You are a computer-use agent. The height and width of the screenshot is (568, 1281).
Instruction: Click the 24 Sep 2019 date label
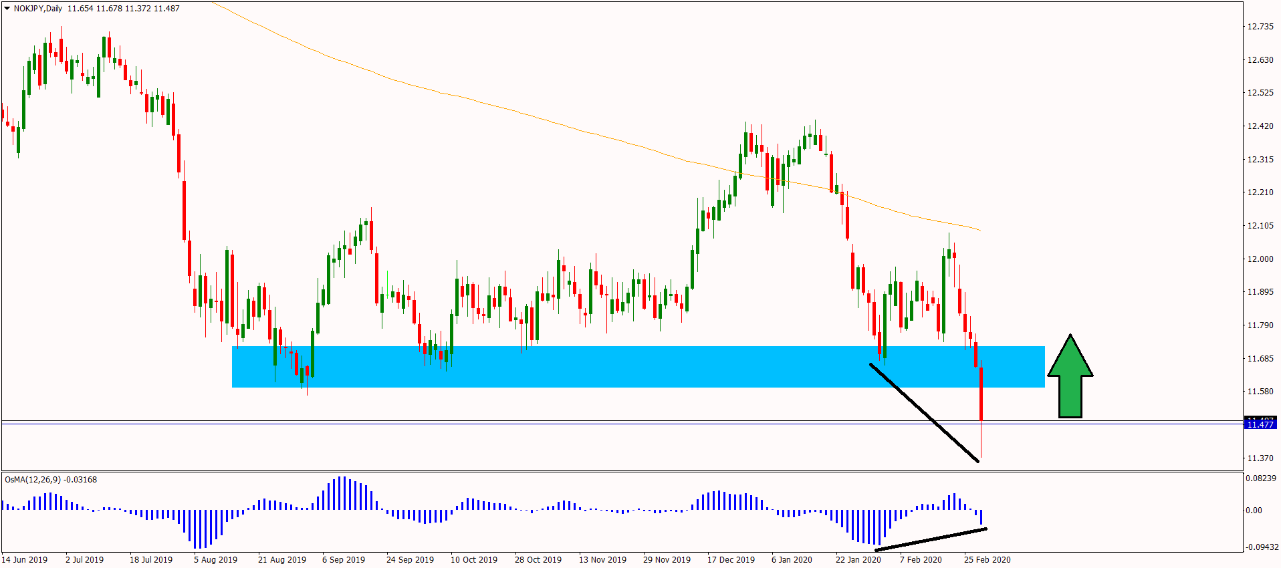pyautogui.click(x=411, y=560)
